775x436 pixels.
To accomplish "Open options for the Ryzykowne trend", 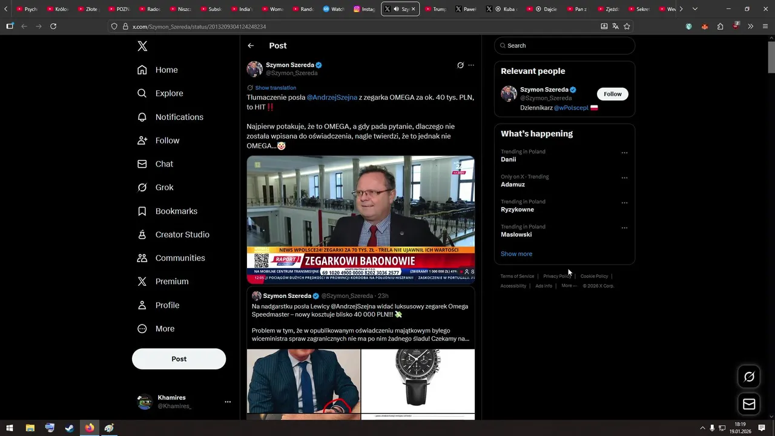I will pyautogui.click(x=624, y=203).
